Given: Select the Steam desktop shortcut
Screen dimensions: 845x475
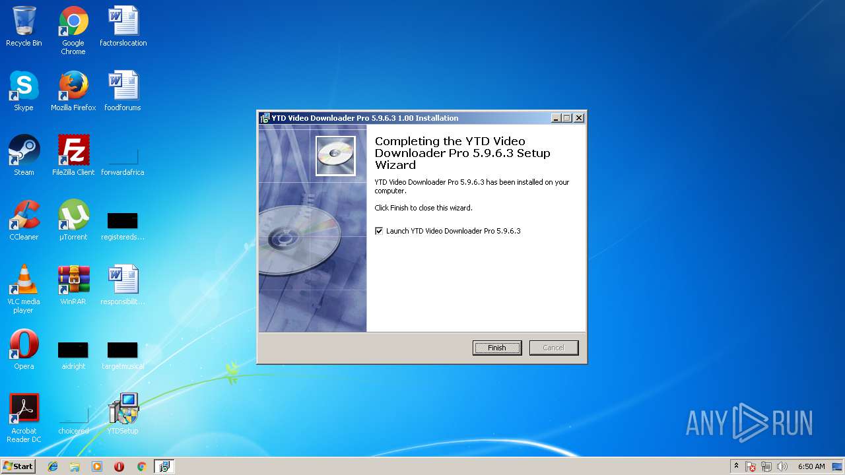Looking at the screenshot, I should tap(24, 156).
